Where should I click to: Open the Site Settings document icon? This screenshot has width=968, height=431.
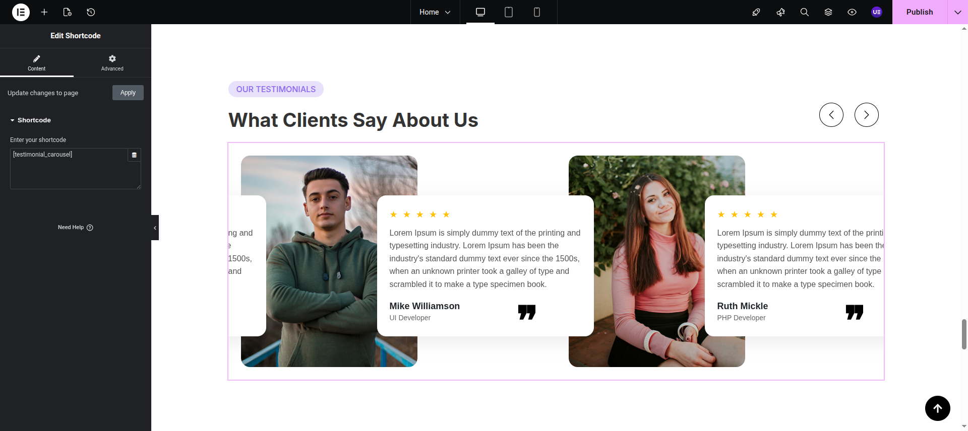[67, 12]
